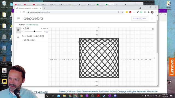Click the green extension icon
175x98 pixels.
pos(141,12)
